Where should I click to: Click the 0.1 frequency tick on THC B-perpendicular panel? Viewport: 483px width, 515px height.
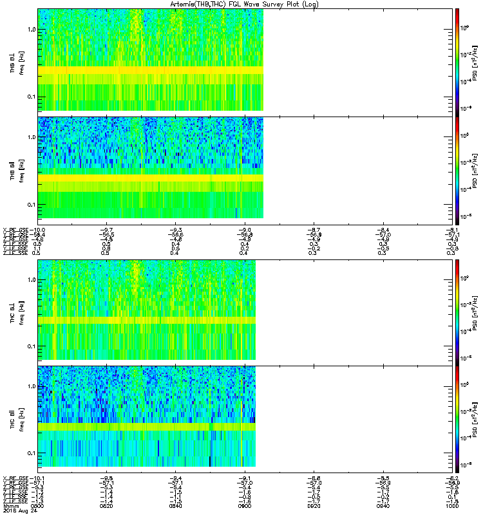click(x=32, y=346)
